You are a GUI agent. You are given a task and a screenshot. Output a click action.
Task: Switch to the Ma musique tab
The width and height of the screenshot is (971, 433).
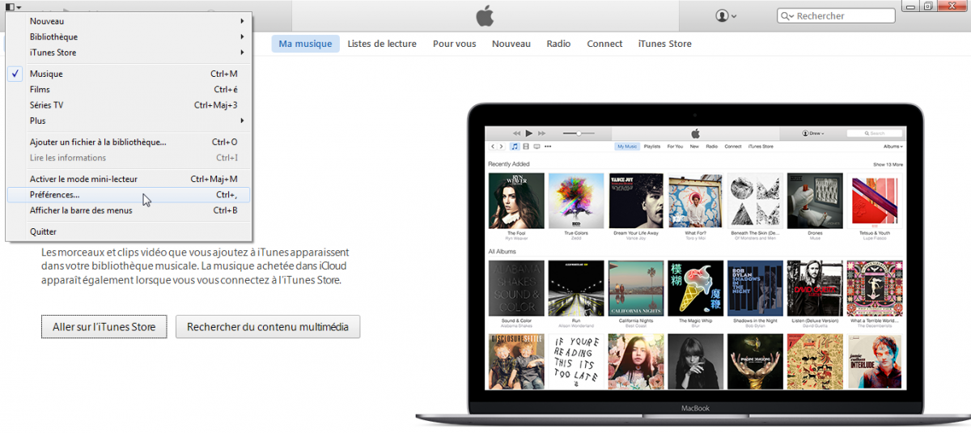click(x=305, y=44)
